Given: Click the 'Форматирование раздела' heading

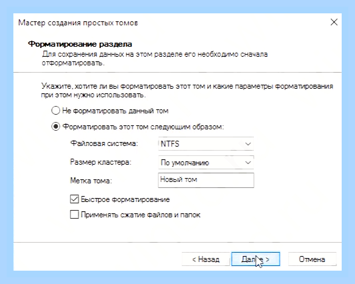Looking at the screenshot, I should pos(80,44).
